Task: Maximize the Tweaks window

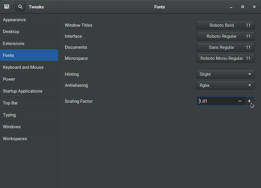Action: [x=243, y=7]
